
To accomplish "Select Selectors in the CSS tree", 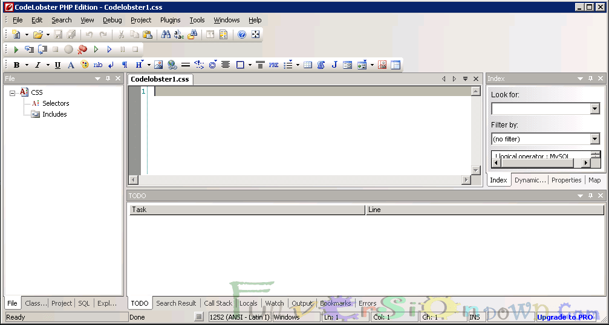I will coord(56,103).
